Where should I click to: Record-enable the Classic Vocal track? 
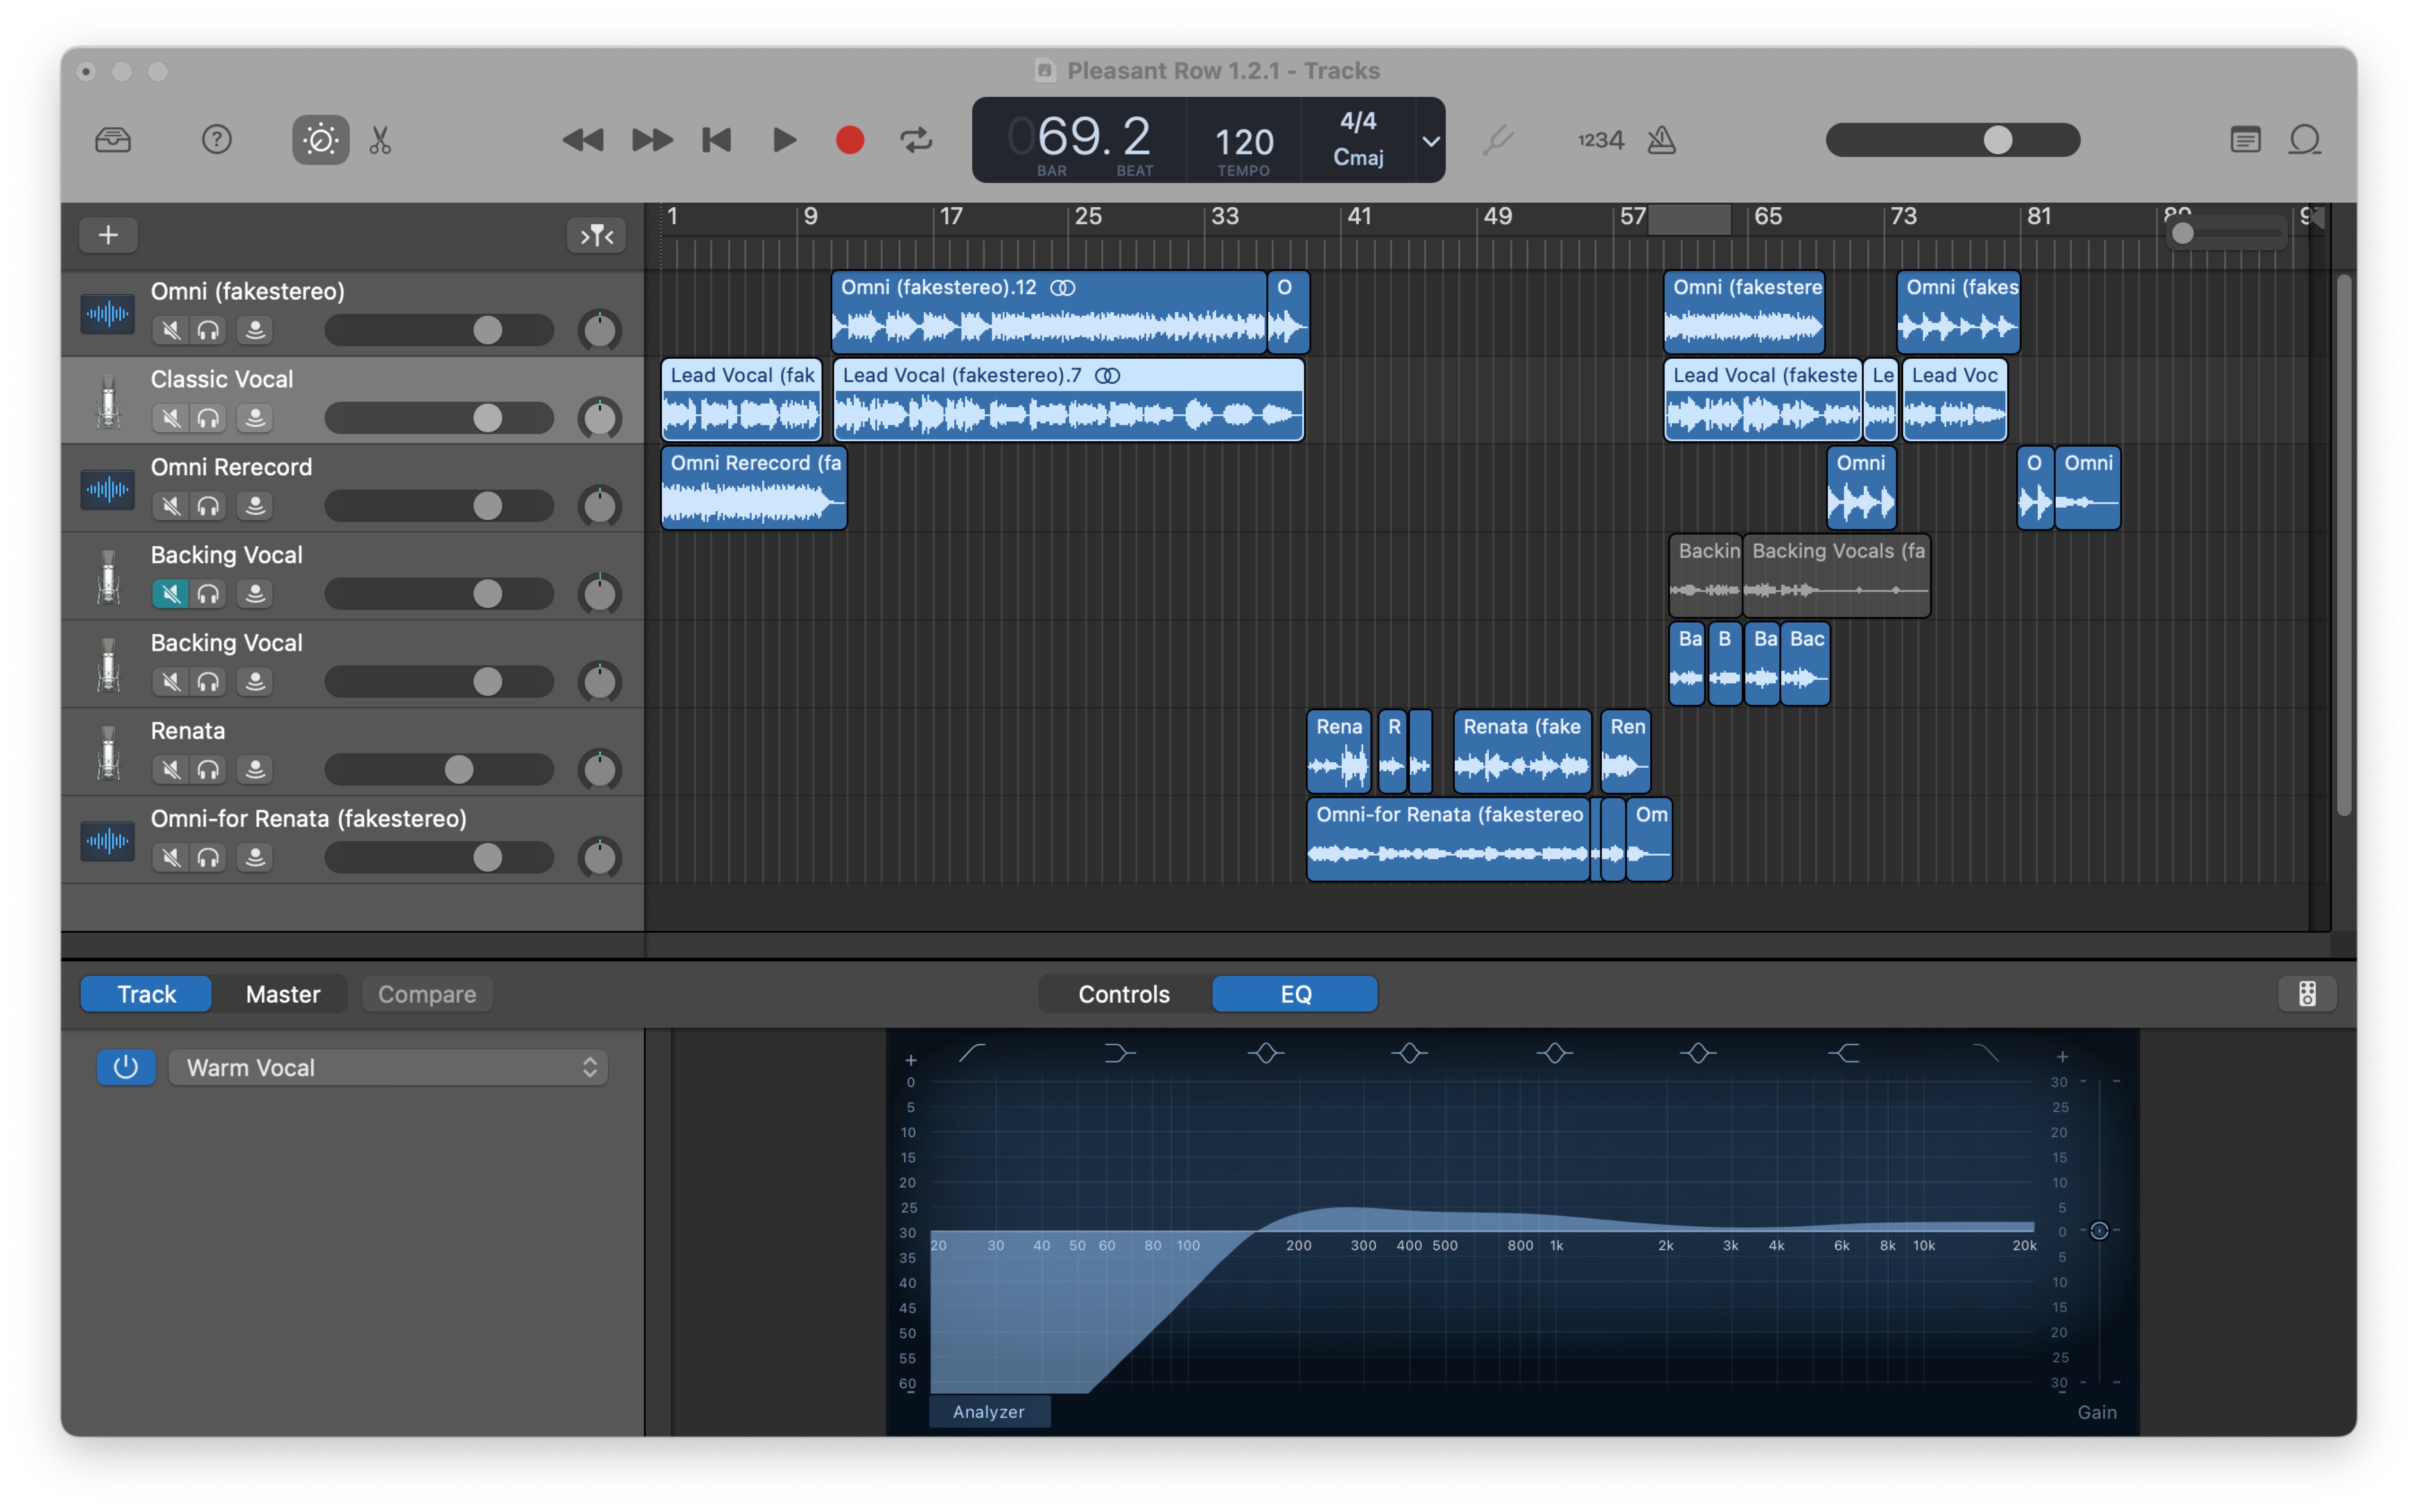255,418
